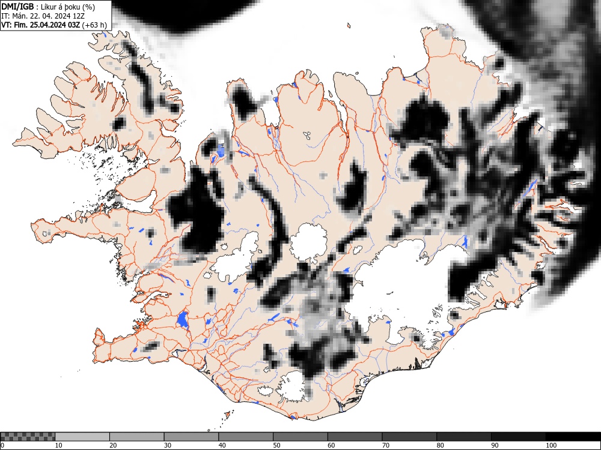This screenshot has width=601, height=450.
Task: Click the large blue Þingvallavatn lake
Action: coord(183,320)
